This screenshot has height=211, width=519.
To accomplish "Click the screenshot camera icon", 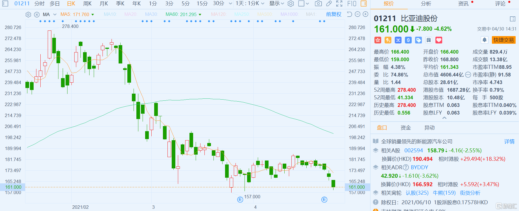I will (x=318, y=4).
